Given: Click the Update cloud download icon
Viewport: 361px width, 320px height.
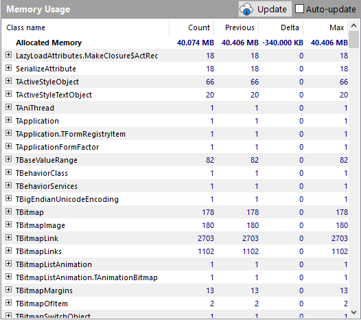Looking at the screenshot, I should click(246, 10).
